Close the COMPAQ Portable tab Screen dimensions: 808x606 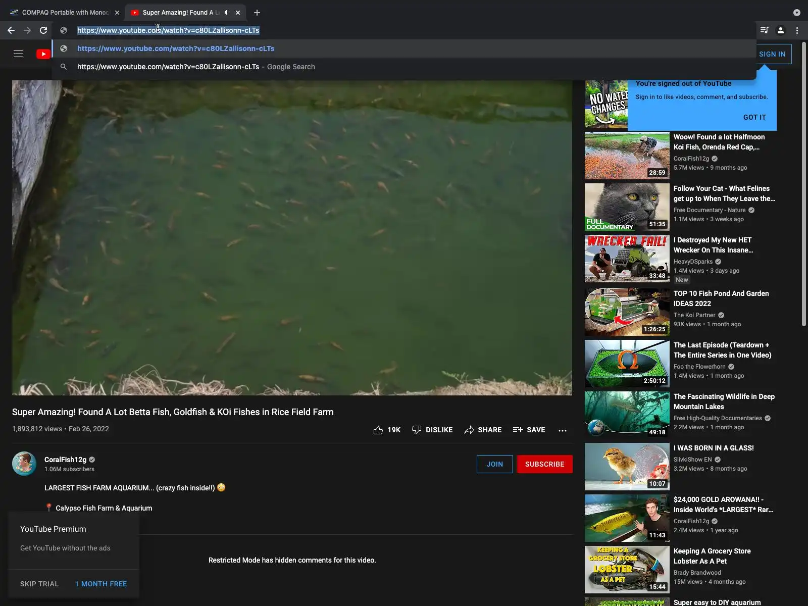(x=117, y=13)
